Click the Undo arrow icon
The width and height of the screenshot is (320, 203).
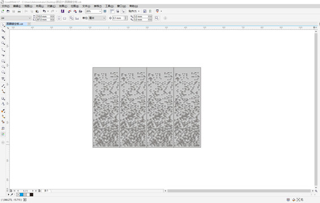44,11
